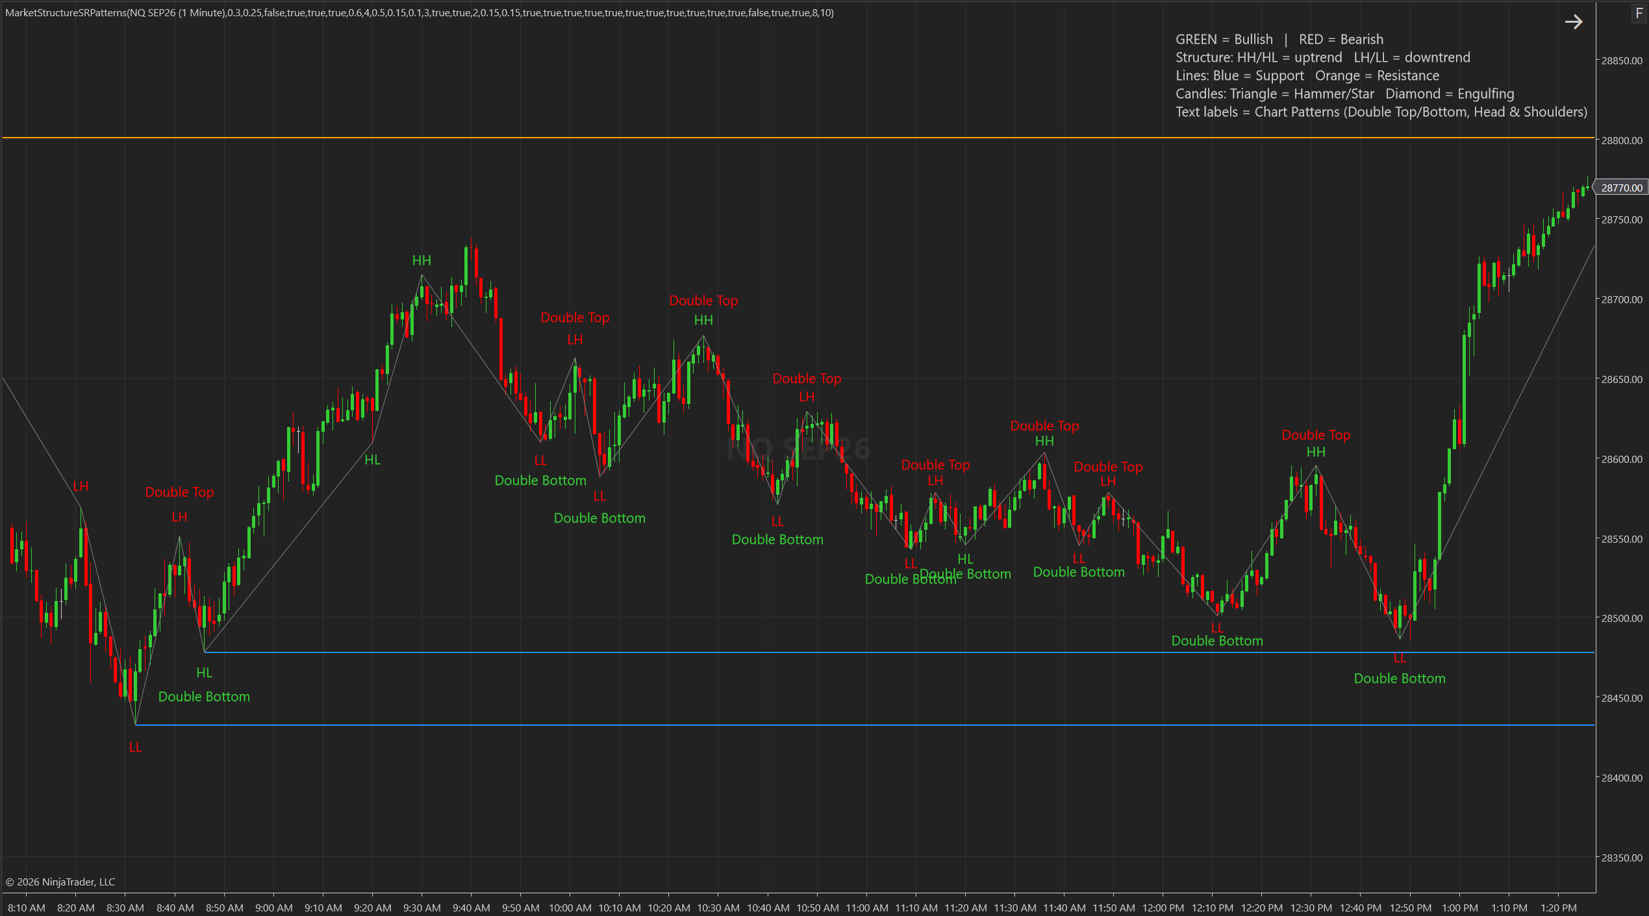Click the 10:00 AM time axis label
The width and height of the screenshot is (1649, 916).
coord(570,908)
